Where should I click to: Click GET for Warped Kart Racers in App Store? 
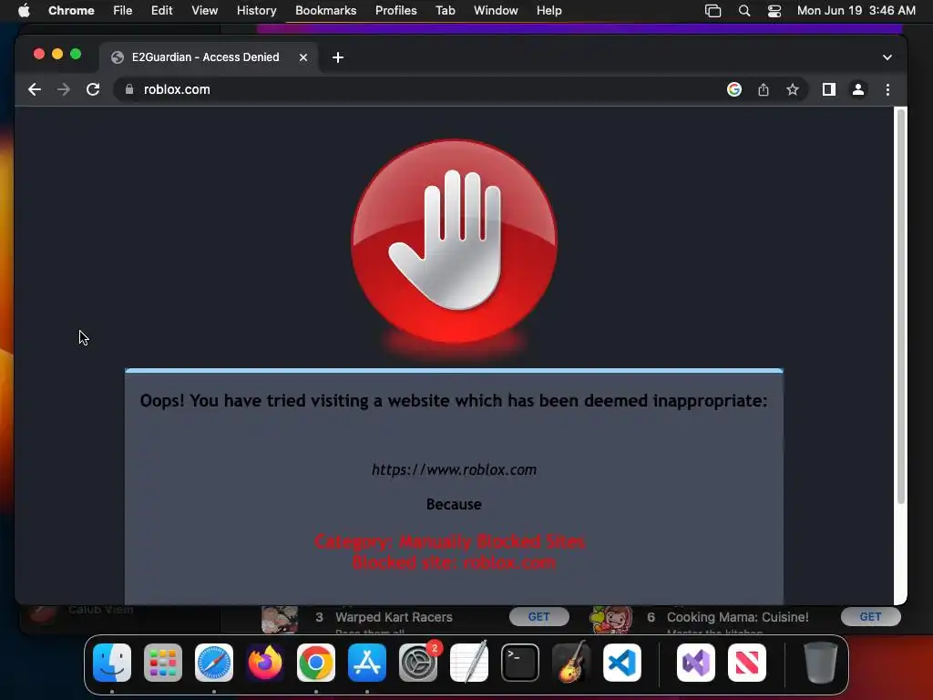click(x=539, y=617)
